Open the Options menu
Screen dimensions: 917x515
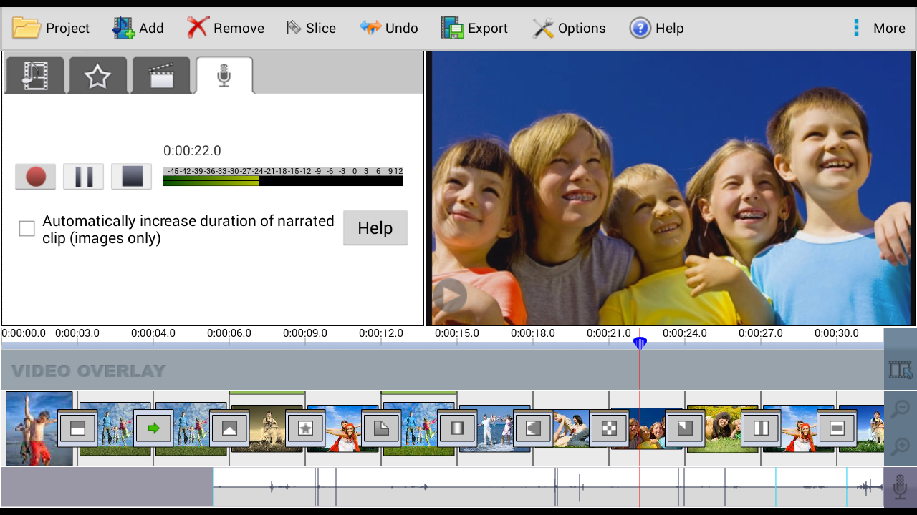(x=569, y=28)
